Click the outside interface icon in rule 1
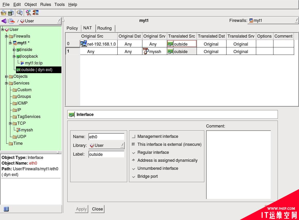 click(x=171, y=52)
